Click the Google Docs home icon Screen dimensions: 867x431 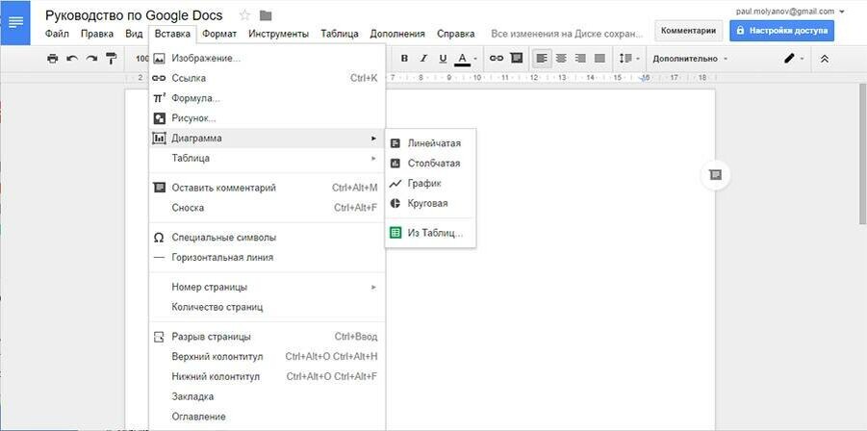coord(15,23)
